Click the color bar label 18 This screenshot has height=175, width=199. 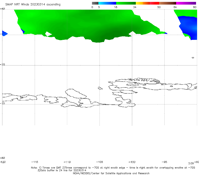point(116,7)
